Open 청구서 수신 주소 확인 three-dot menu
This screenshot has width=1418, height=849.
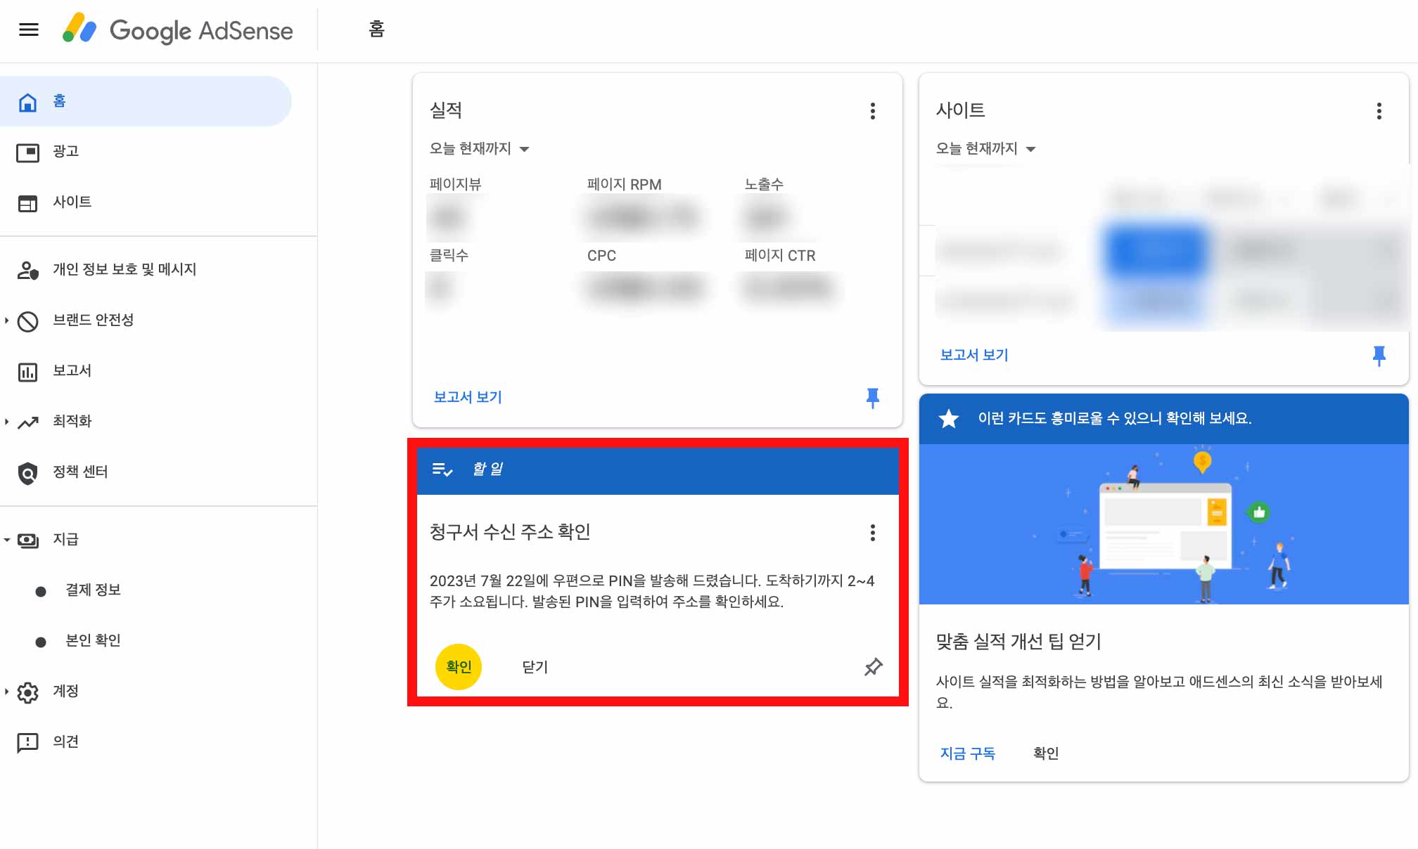(872, 533)
